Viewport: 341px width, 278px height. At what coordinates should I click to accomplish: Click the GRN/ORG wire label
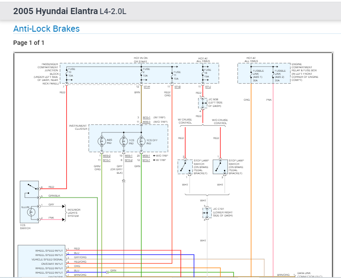[x=97, y=168]
